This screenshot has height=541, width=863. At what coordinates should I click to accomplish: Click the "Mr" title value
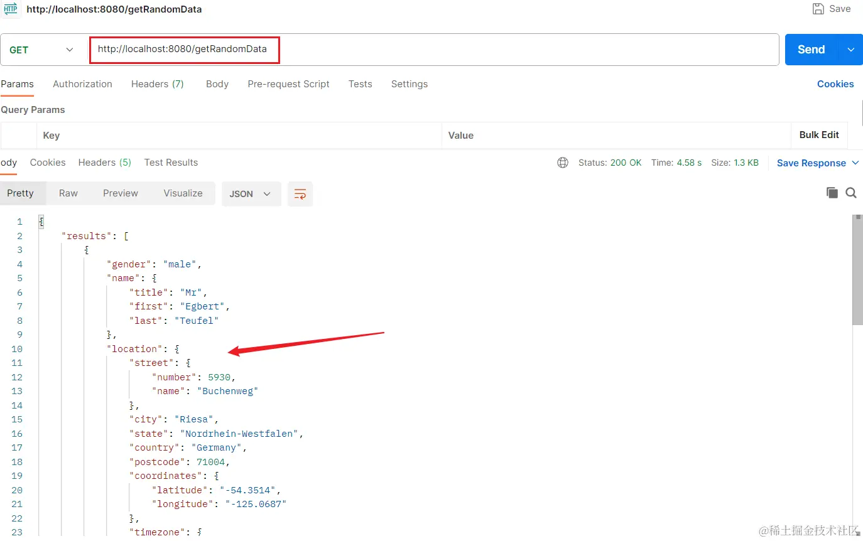pos(191,292)
